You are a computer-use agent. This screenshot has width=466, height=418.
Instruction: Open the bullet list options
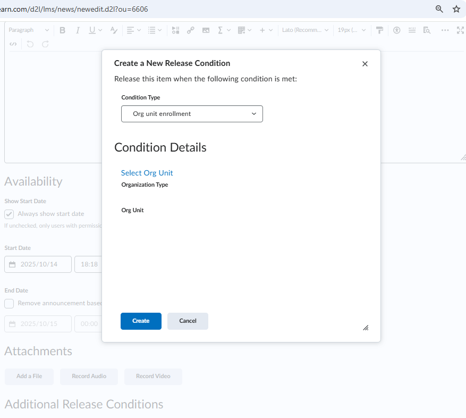coord(155,30)
